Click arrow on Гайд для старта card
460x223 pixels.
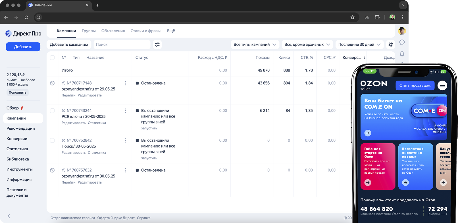[368, 183]
